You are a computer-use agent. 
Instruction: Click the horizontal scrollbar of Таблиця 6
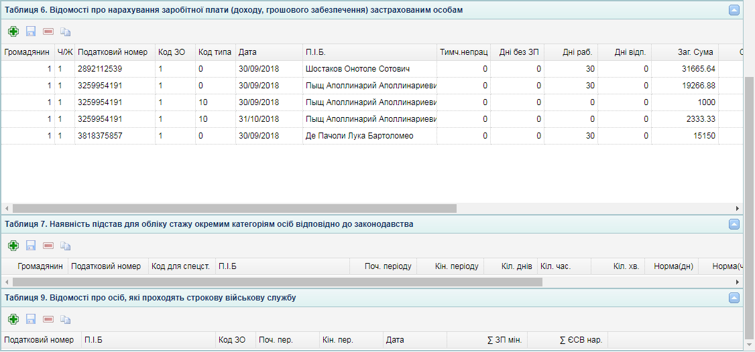click(235, 208)
